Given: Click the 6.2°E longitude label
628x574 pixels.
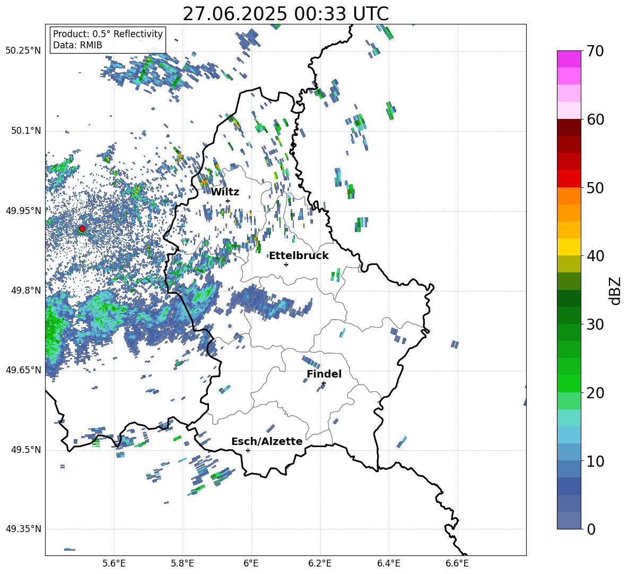Looking at the screenshot, I should point(320,563).
